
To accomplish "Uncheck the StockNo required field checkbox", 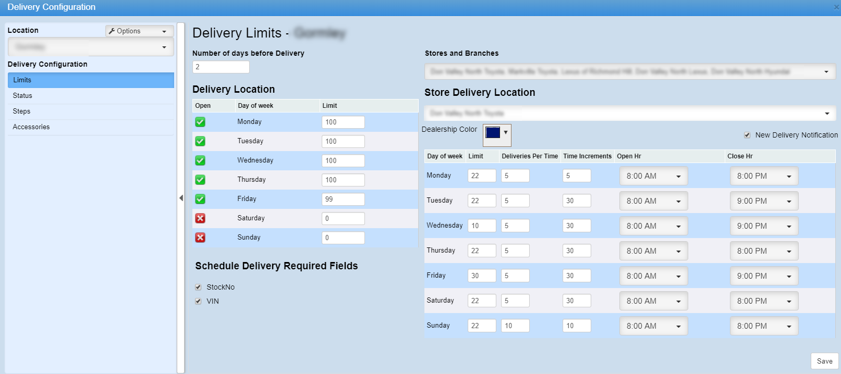I will pyautogui.click(x=198, y=287).
